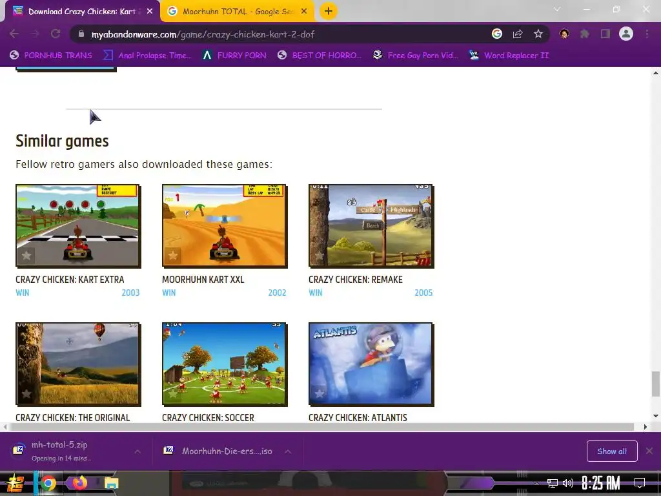Open the extensions puzzle icon
This screenshot has width=661, height=496.
click(x=585, y=34)
